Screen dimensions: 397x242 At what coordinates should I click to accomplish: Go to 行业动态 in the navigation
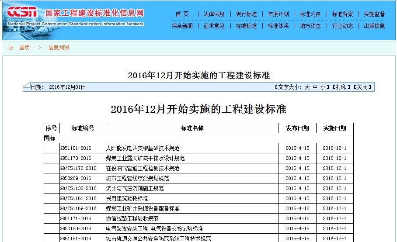tap(342, 26)
